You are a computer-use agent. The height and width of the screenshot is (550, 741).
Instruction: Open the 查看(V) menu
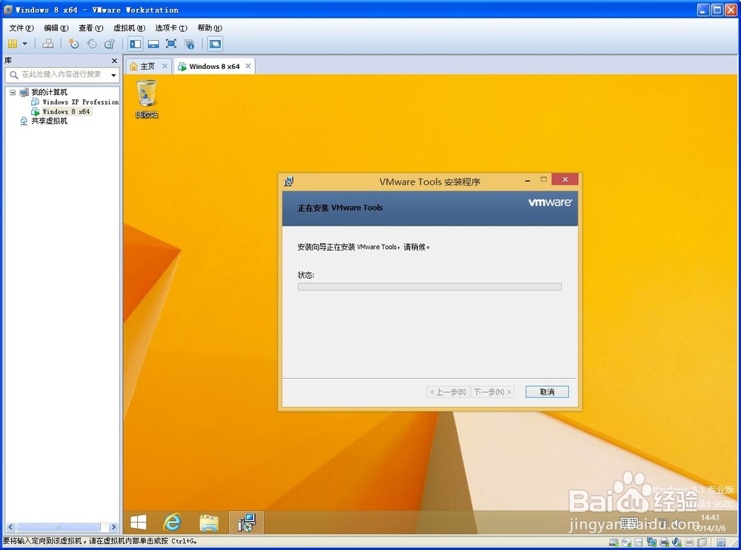[90, 28]
